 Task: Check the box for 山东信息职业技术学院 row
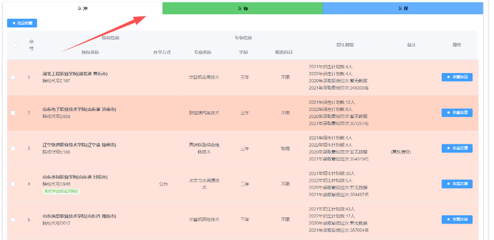coord(13,220)
